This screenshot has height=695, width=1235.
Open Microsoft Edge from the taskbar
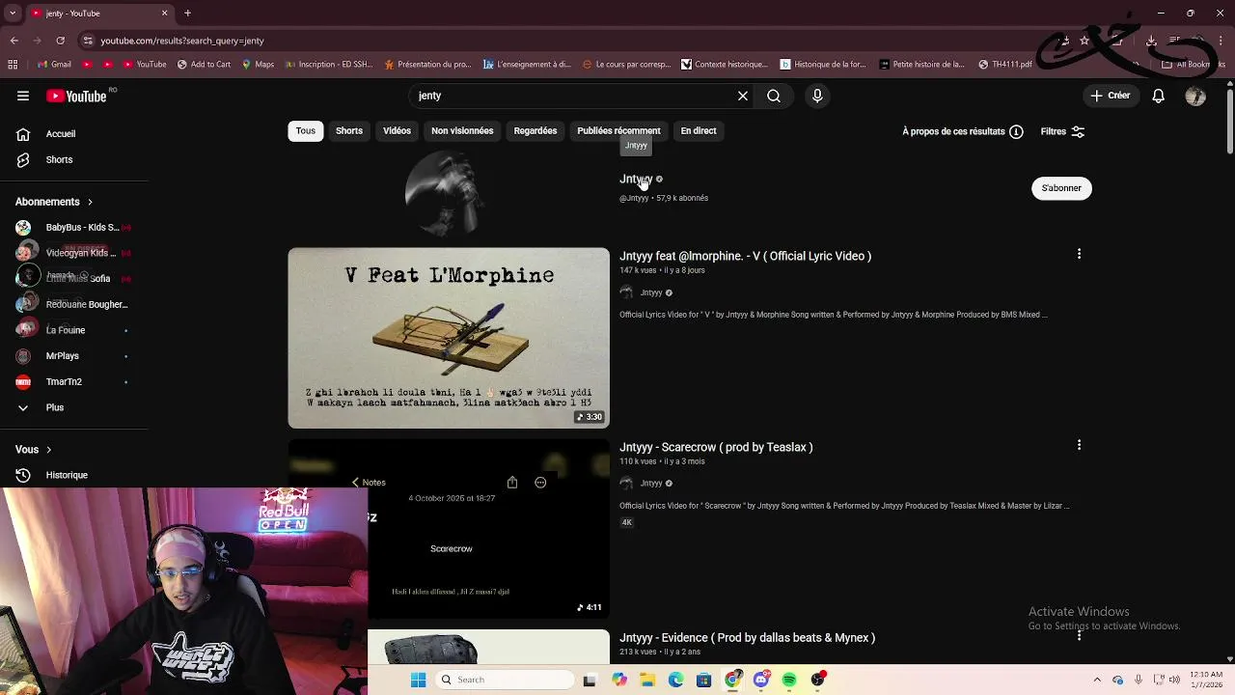point(675,680)
